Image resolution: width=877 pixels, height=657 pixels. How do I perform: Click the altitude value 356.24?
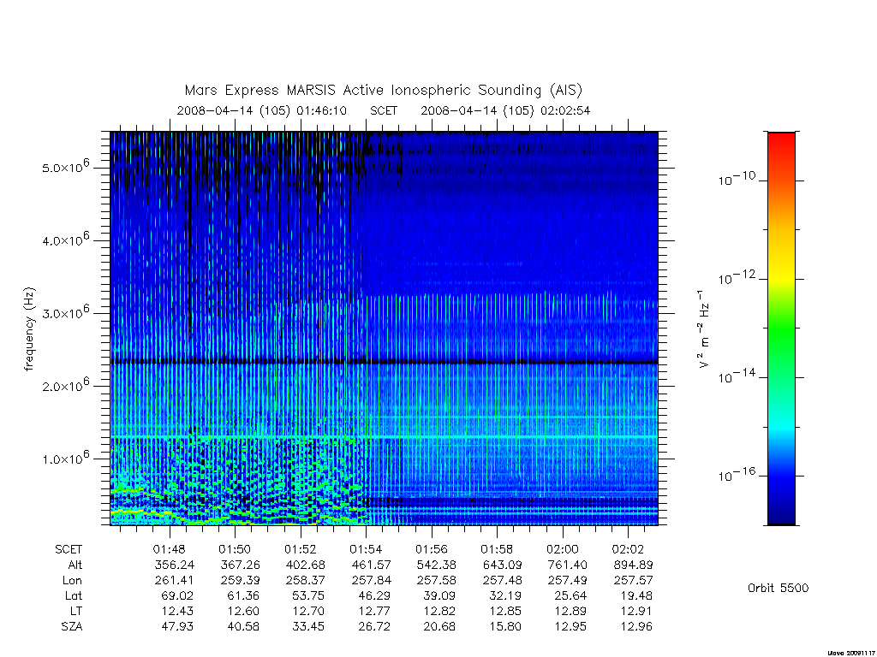[174, 565]
